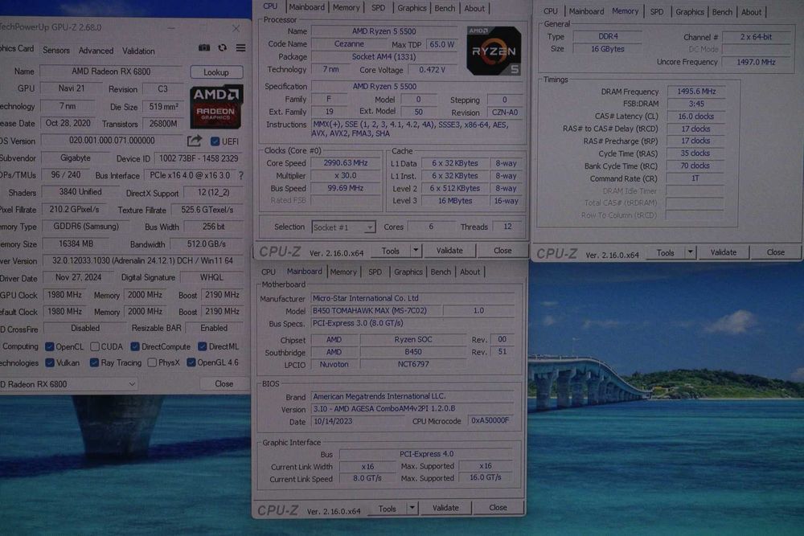804x536 pixels.
Task: Click the Command Rate 1T value
Action: (695, 178)
